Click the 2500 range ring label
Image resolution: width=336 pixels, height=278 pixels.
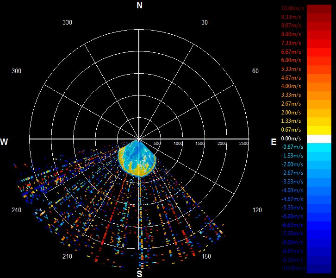pyautogui.click(x=244, y=143)
